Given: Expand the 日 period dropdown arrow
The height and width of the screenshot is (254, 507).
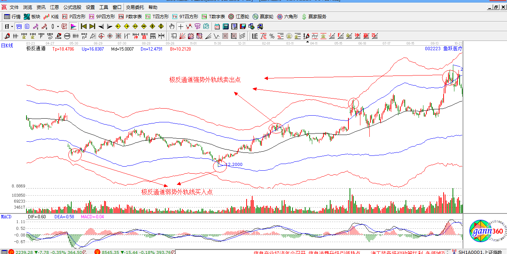Looking at the screenshot, I should (12, 26).
